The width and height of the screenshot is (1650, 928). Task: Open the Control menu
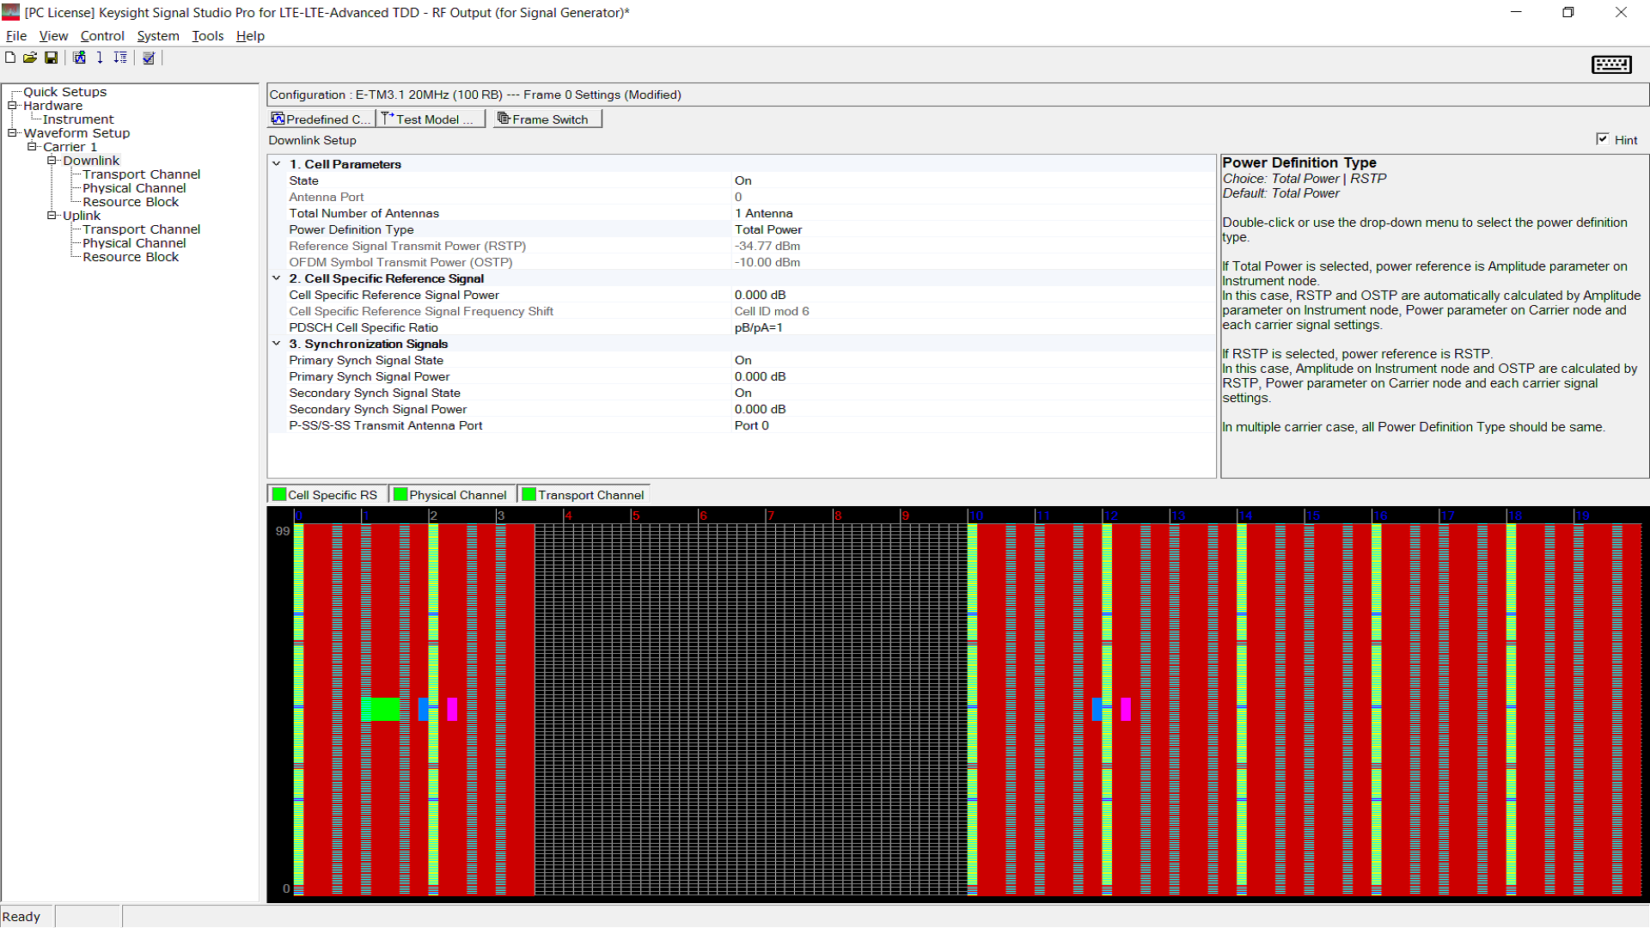(102, 36)
